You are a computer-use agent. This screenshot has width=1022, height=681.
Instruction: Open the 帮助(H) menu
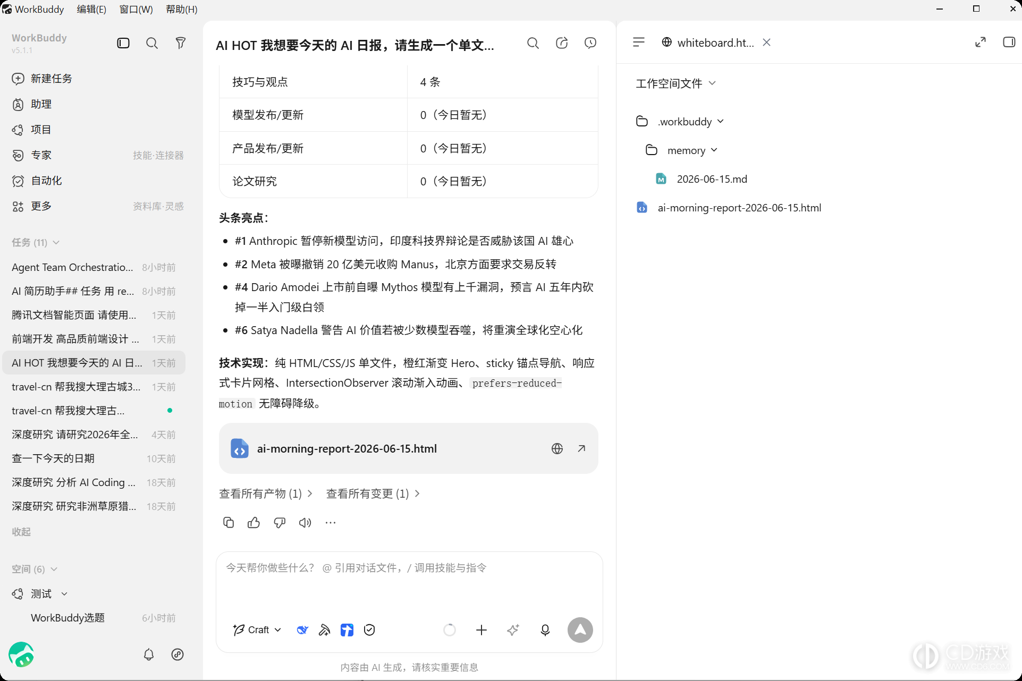[182, 9]
